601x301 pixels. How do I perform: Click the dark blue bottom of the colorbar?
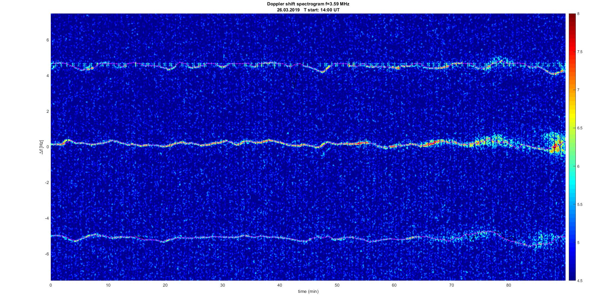click(x=572, y=276)
